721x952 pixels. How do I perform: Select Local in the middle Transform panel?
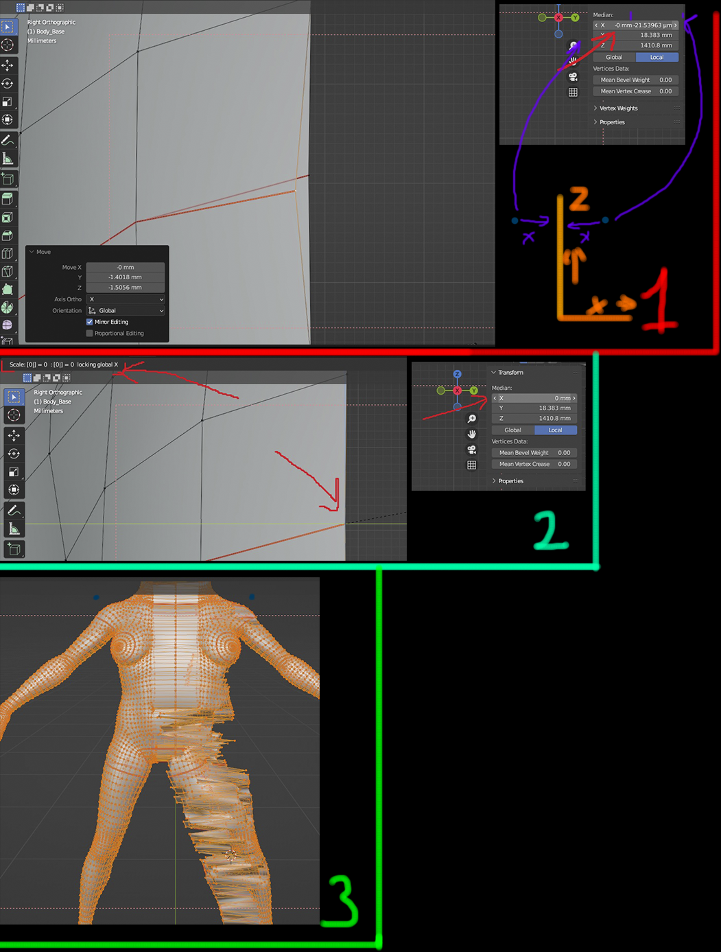click(x=556, y=430)
